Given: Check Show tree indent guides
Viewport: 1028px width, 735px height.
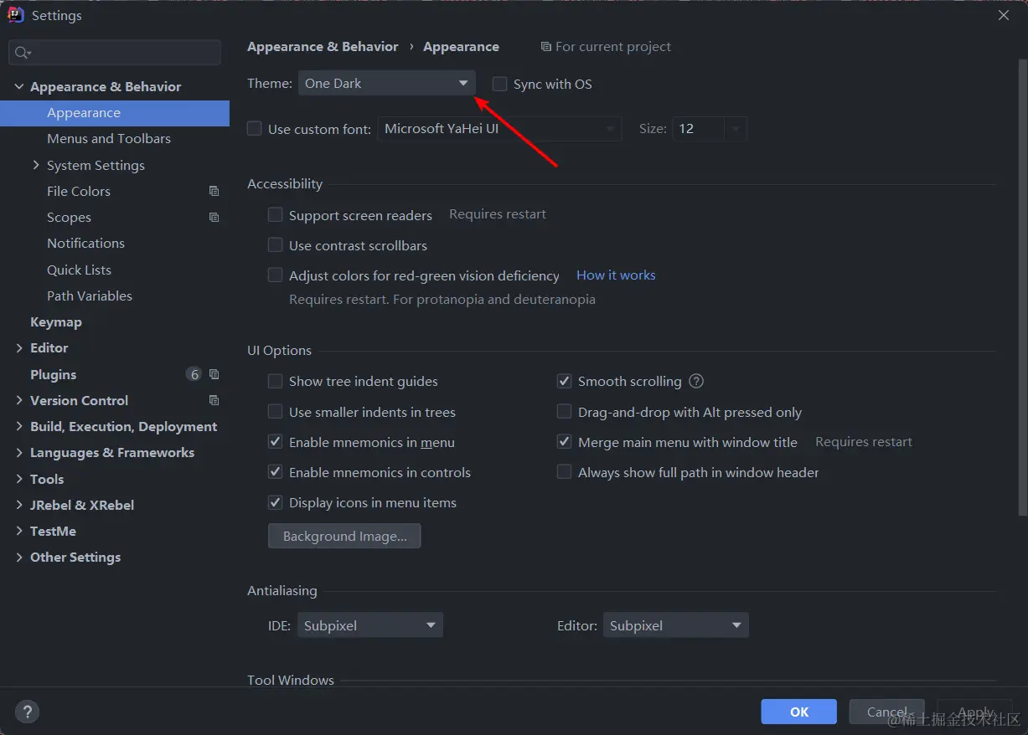Looking at the screenshot, I should click(275, 381).
